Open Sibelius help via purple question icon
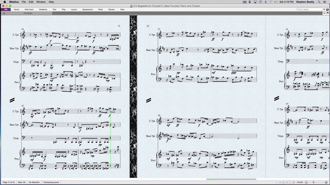The image size is (330, 185). (327, 10)
